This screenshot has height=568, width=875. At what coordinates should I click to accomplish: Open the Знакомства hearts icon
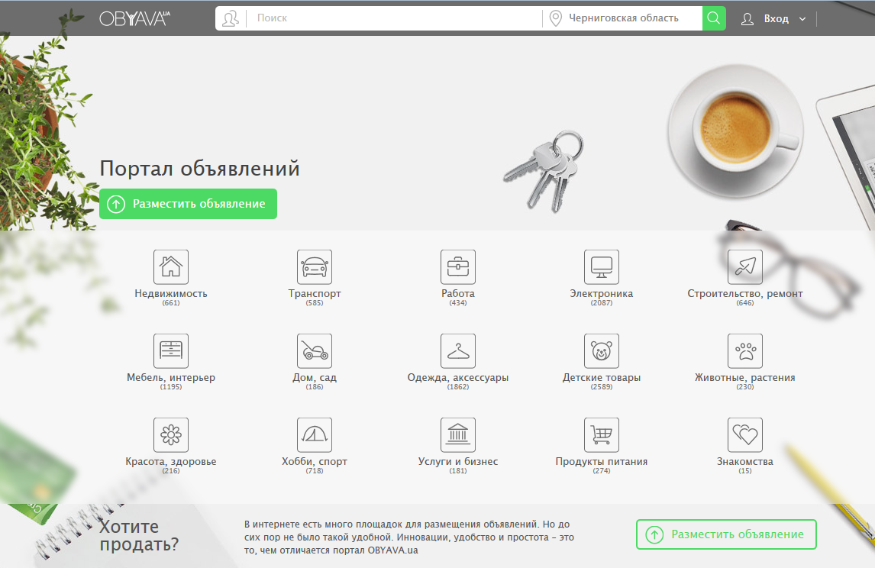[745, 434]
